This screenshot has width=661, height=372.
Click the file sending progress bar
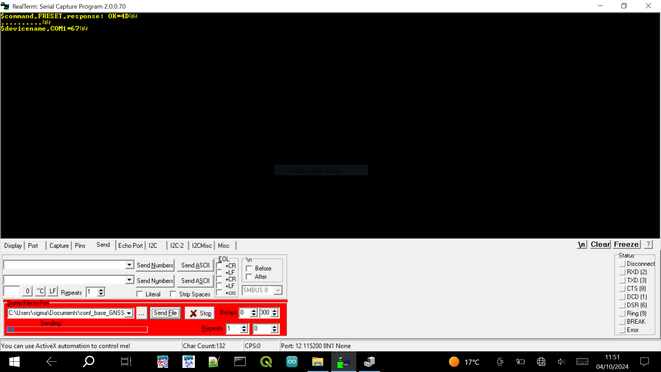[77, 330]
